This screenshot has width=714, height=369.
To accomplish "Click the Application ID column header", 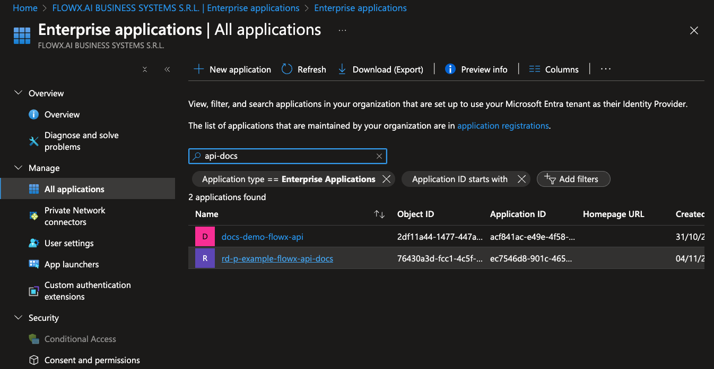I will [x=518, y=214].
